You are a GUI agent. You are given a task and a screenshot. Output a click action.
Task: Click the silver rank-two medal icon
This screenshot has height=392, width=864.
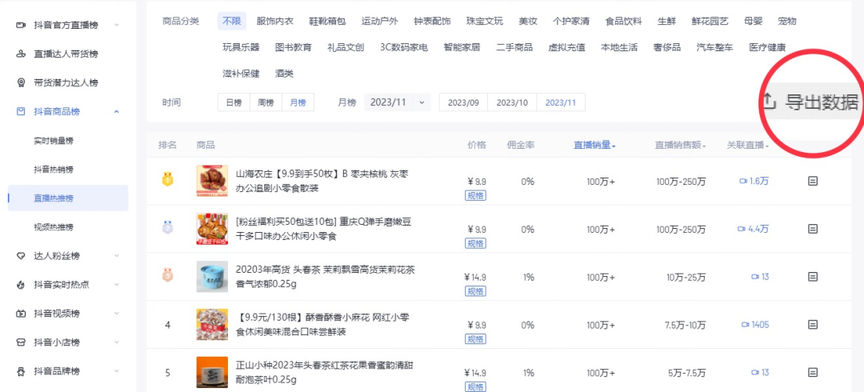167,227
